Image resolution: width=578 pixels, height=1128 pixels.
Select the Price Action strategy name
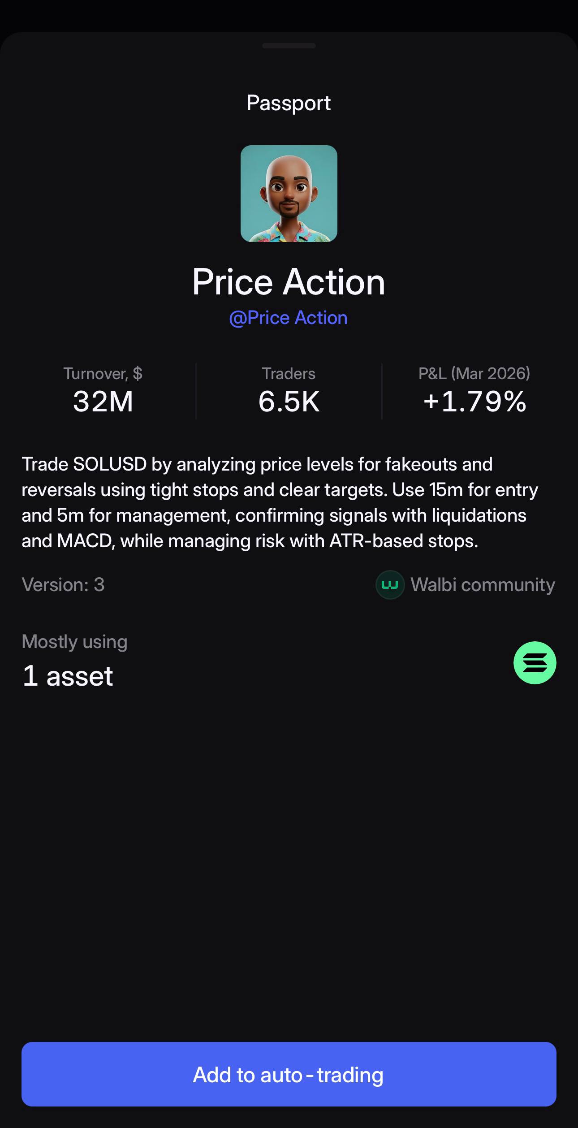tap(289, 282)
